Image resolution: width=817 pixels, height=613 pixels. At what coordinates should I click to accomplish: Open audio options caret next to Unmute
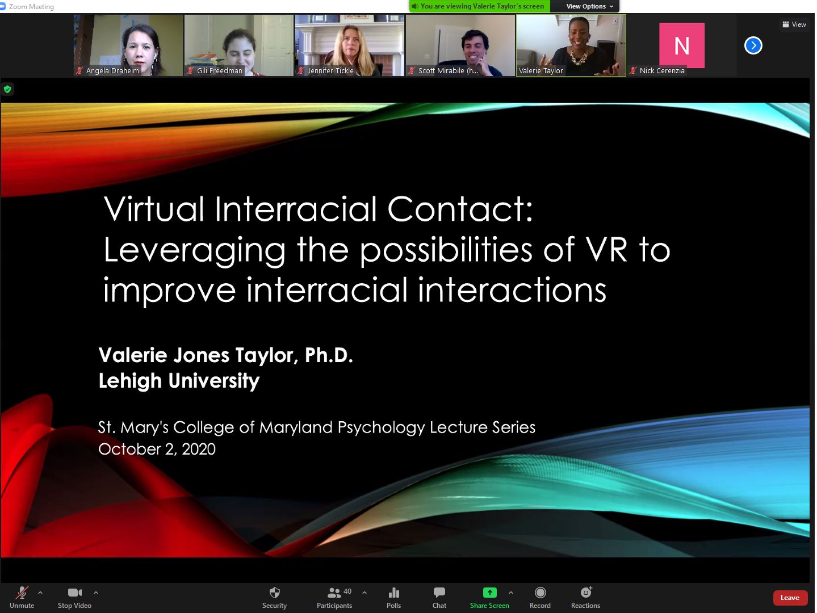click(x=40, y=593)
